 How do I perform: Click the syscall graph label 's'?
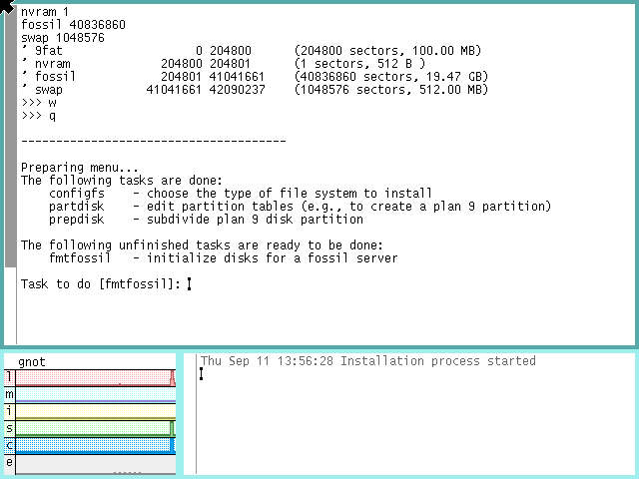(9, 428)
